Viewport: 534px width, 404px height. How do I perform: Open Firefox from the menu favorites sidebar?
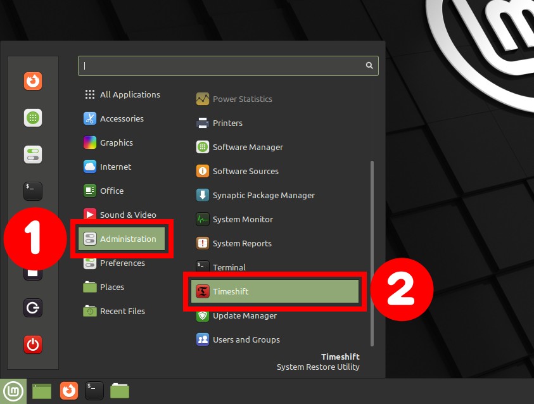(33, 81)
